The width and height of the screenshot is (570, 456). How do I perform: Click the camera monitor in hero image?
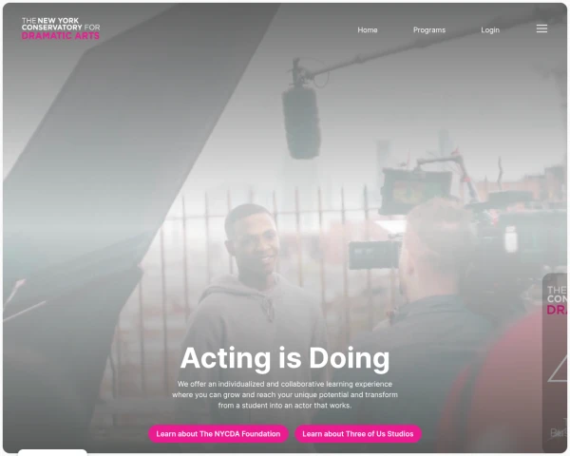(415, 190)
